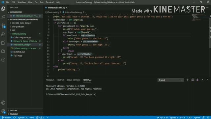211x119 pixels.
Task: Open the Accounts icon in activity bar
Action: [3, 103]
